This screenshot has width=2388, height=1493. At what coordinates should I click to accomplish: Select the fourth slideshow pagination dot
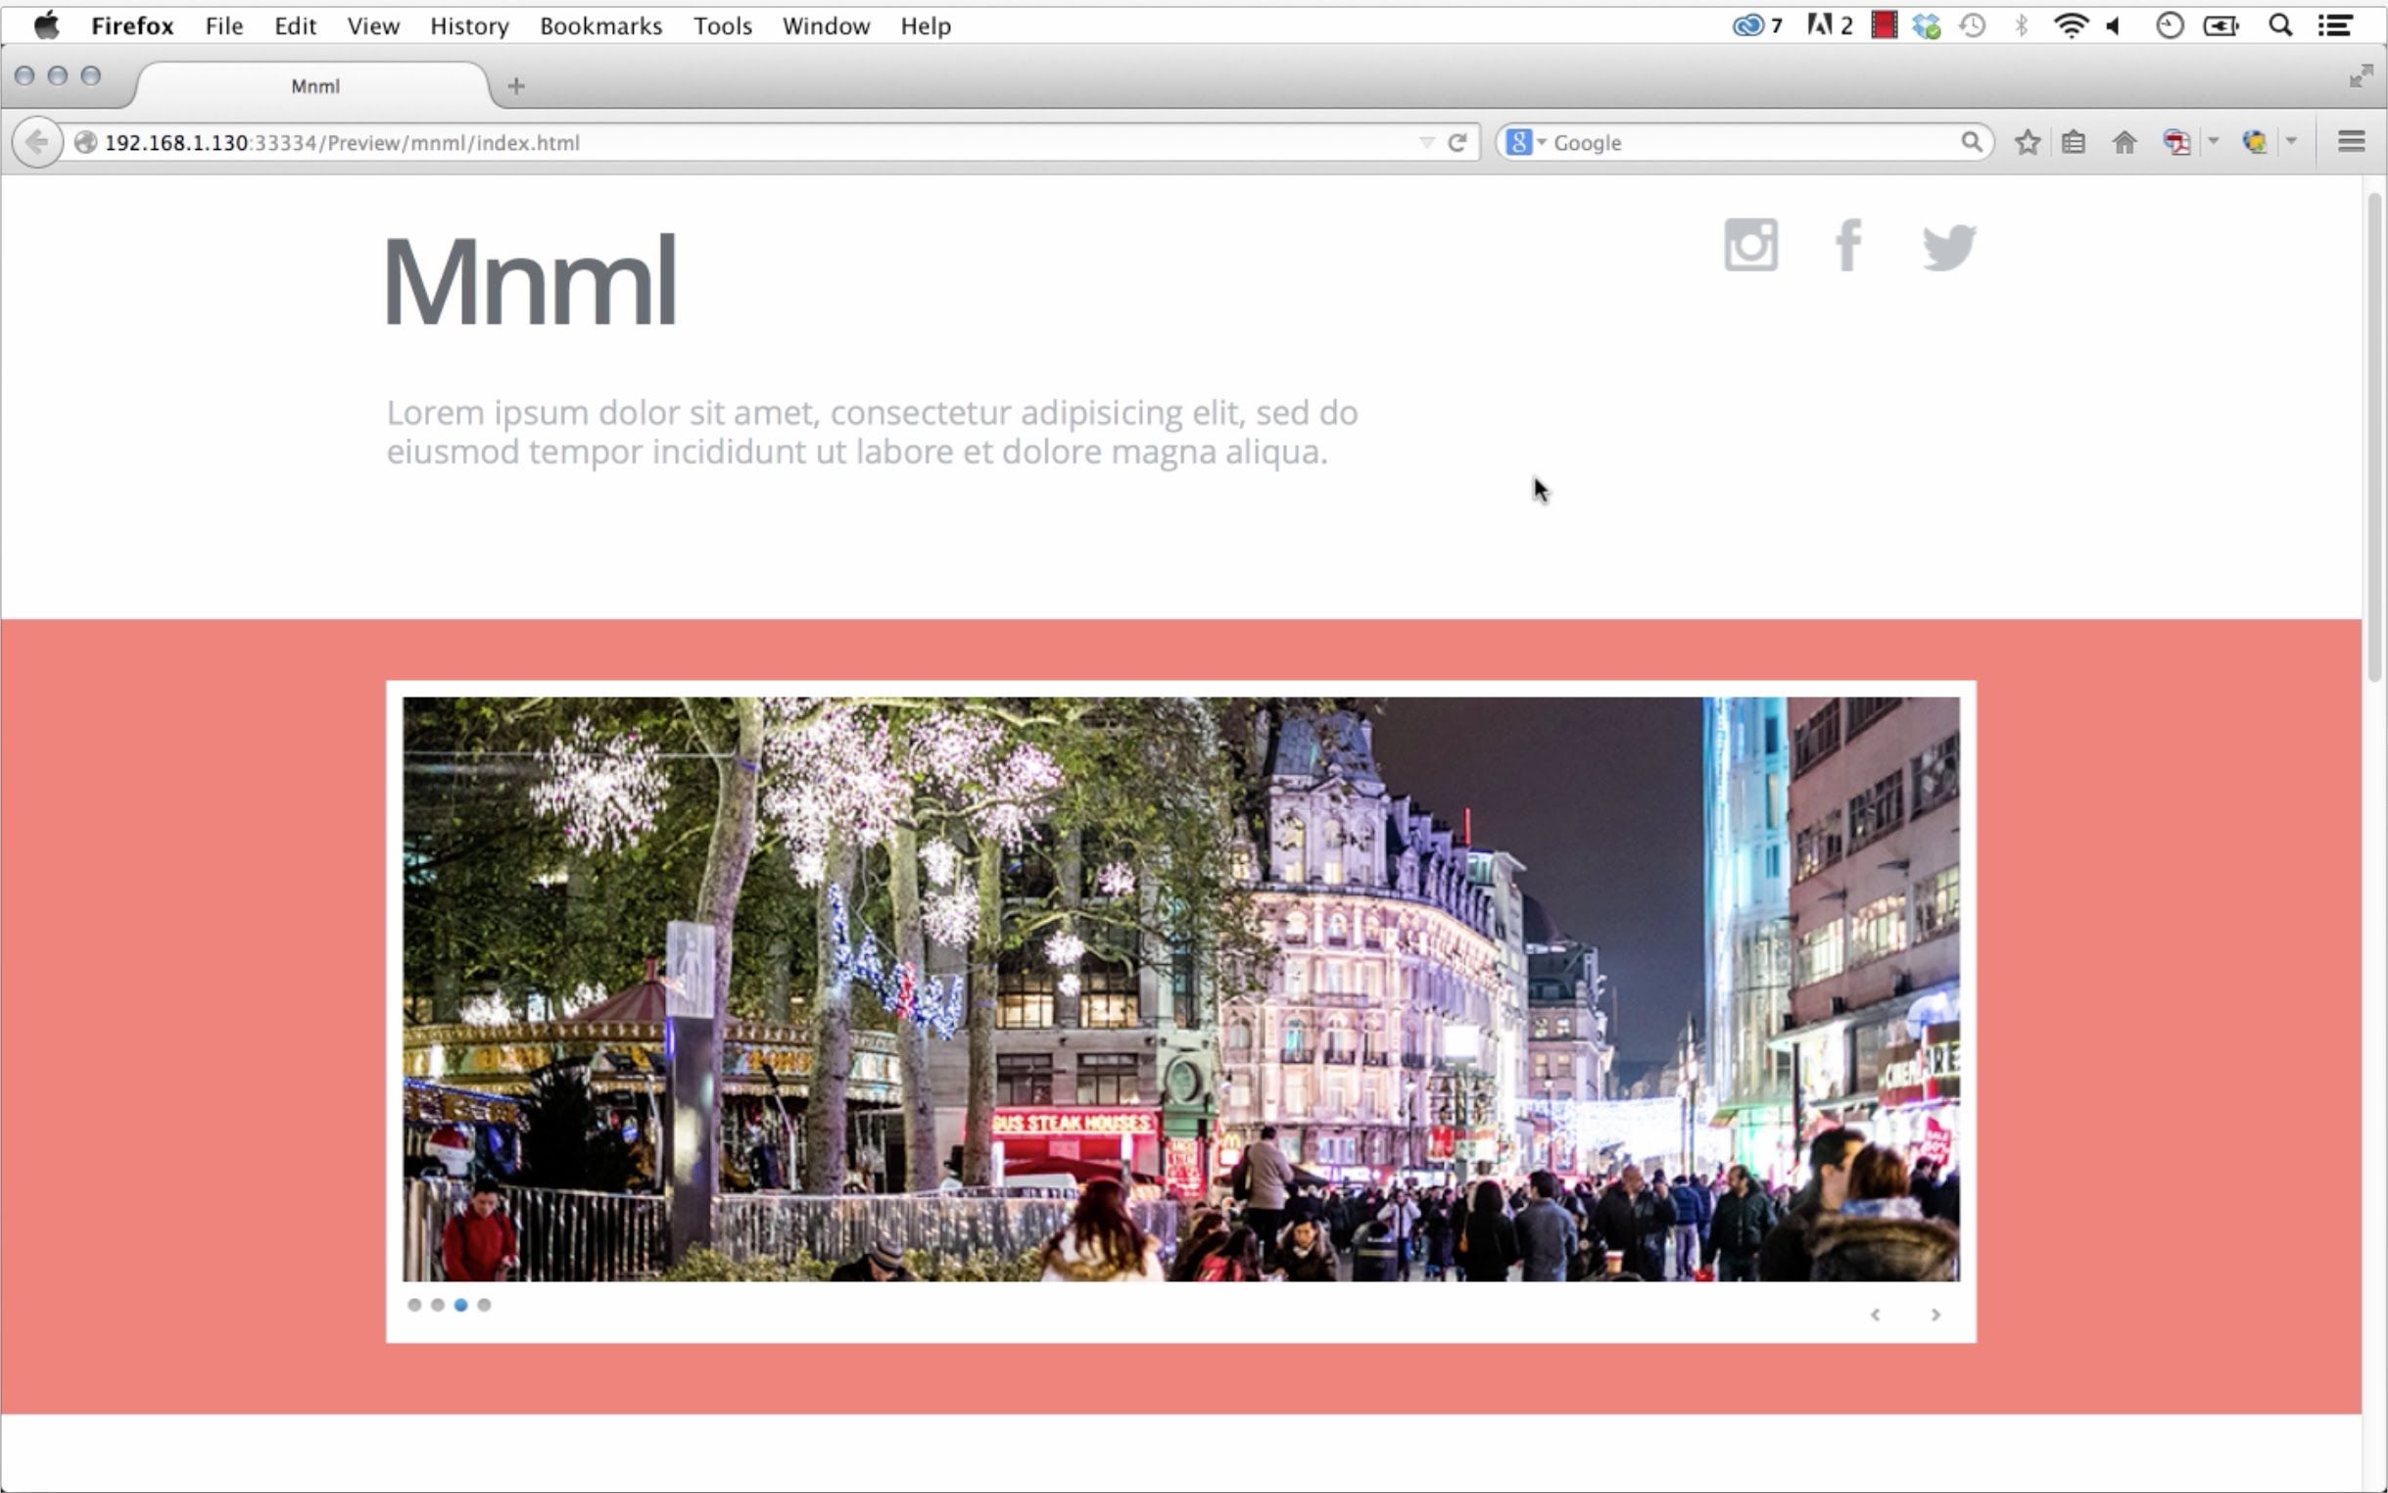[x=484, y=1304]
